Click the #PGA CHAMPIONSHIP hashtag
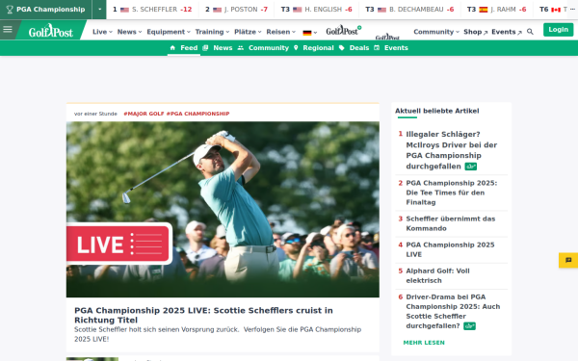The image size is (578, 361). point(197,114)
